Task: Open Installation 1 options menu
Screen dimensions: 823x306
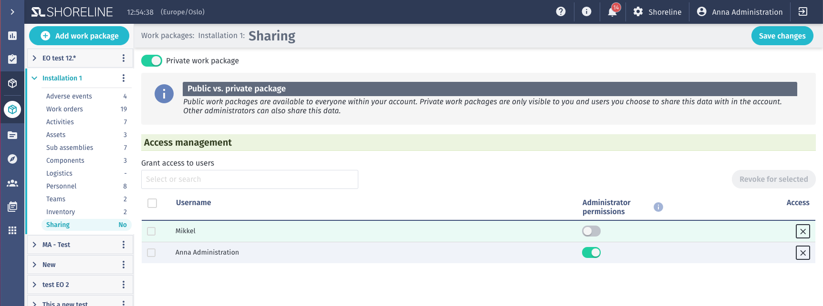Action: pos(124,78)
